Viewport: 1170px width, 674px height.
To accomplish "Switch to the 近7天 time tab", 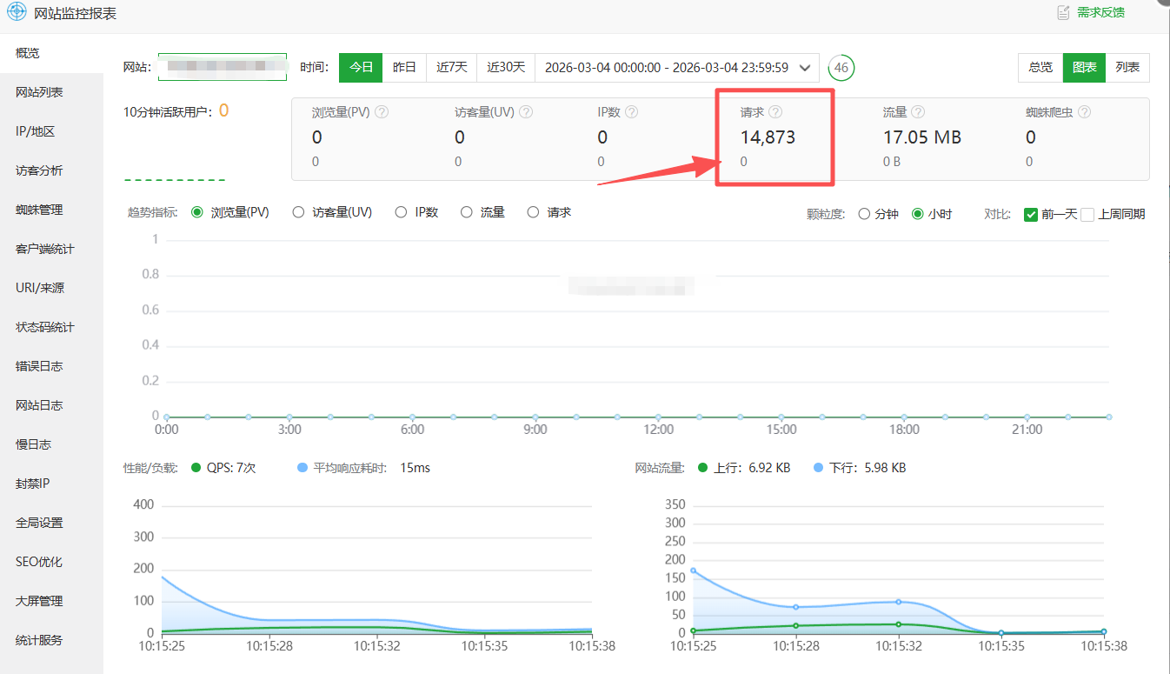I will click(452, 68).
